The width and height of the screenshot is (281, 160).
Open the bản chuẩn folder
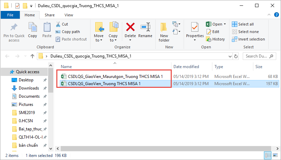click(x=28, y=145)
